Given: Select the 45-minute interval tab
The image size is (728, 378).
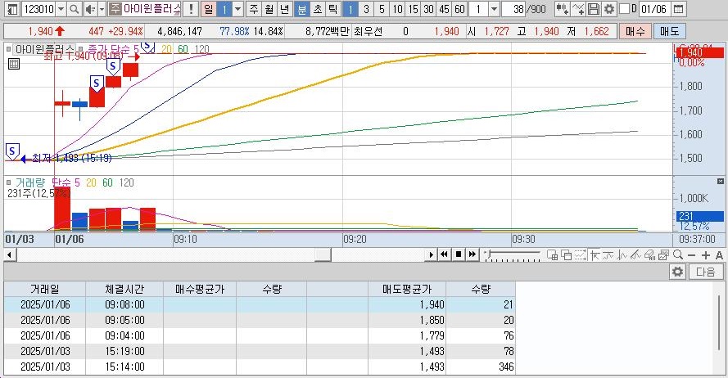Looking at the screenshot, I should tap(444, 9).
